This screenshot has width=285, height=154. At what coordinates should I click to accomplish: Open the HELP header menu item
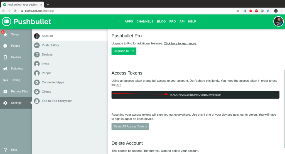192,21
